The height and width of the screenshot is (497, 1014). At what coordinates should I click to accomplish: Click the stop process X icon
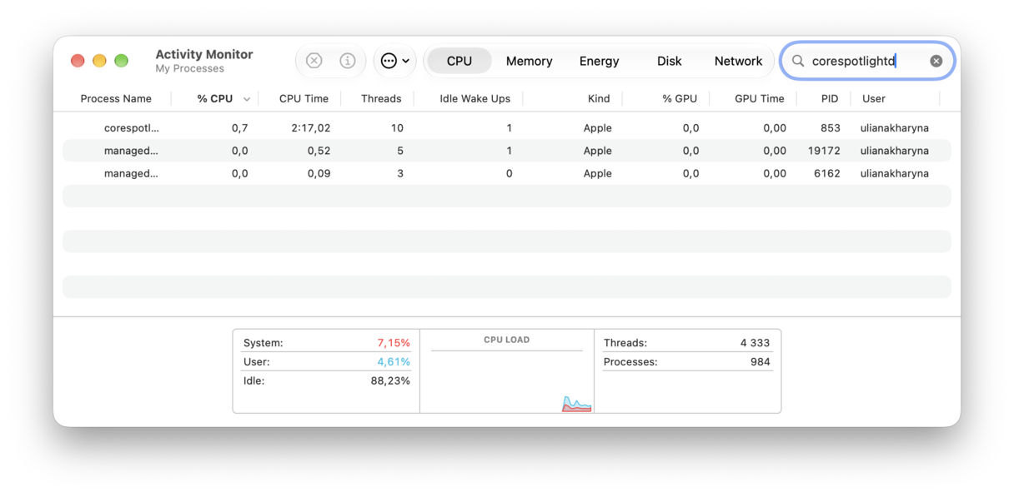[x=314, y=61]
